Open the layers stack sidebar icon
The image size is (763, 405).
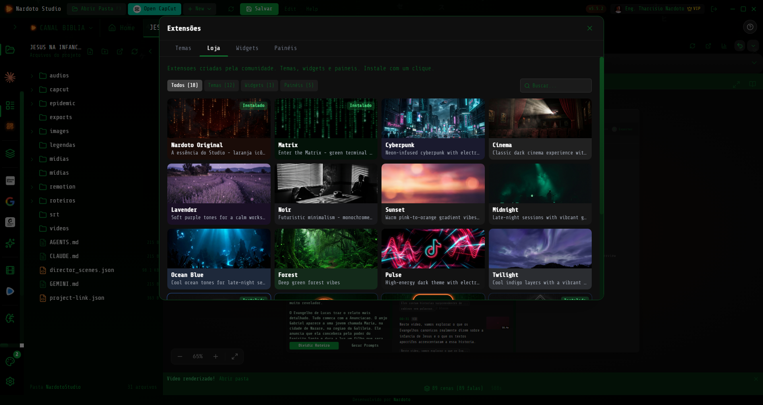[x=10, y=153]
